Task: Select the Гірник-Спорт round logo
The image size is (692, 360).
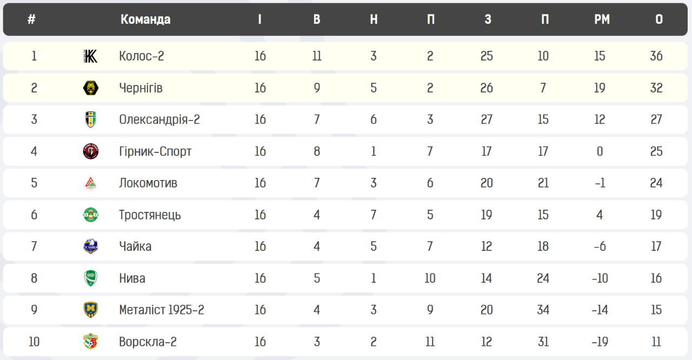Action: click(91, 151)
